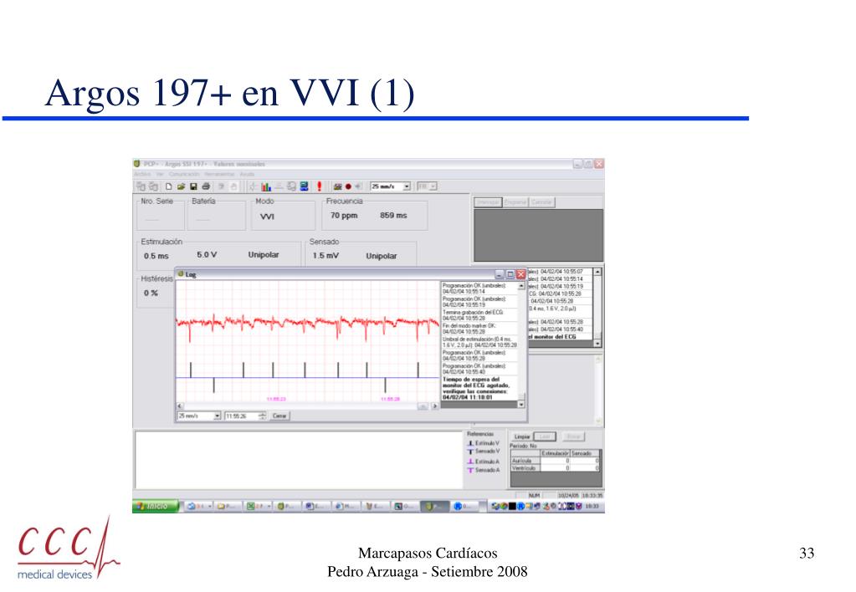Create a new file with the blank page icon
This screenshot has width=856, height=592.
(x=169, y=186)
